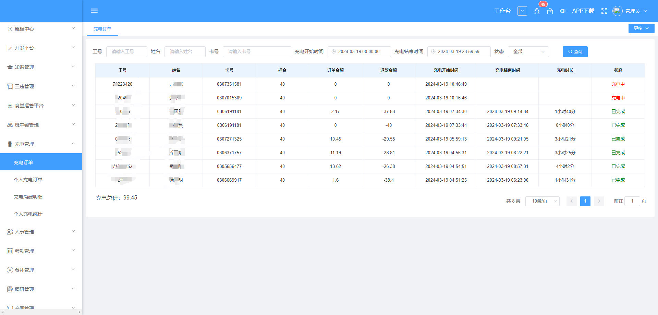This screenshot has height=315, width=658.
Task: Click the go-to page input box
Action: tap(632, 201)
